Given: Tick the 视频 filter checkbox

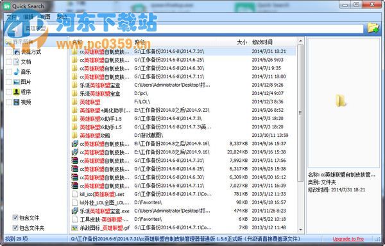Looking at the screenshot, I should pyautogui.click(x=9, y=102).
